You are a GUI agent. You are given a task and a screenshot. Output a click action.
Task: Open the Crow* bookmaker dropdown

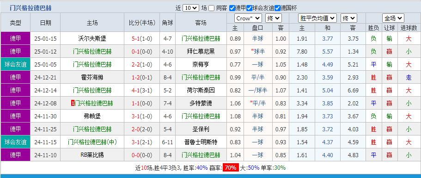point(248,18)
